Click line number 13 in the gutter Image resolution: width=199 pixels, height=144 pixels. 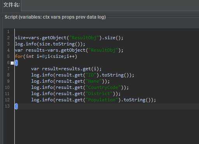(x=7, y=106)
